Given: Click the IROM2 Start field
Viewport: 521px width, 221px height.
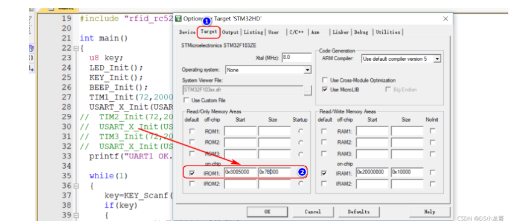Looking at the screenshot, I should 240,184.
